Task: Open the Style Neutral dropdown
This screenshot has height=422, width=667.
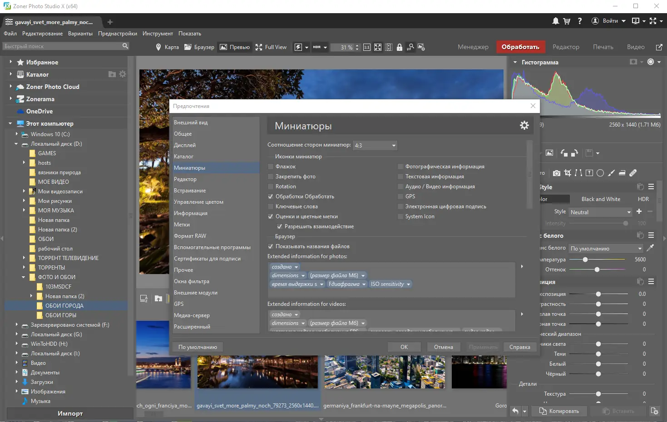Action: coord(600,212)
